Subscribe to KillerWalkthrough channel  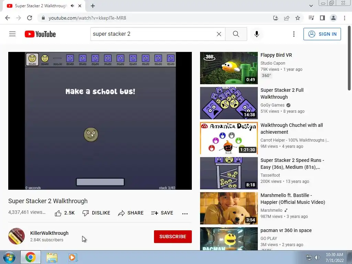(x=173, y=236)
